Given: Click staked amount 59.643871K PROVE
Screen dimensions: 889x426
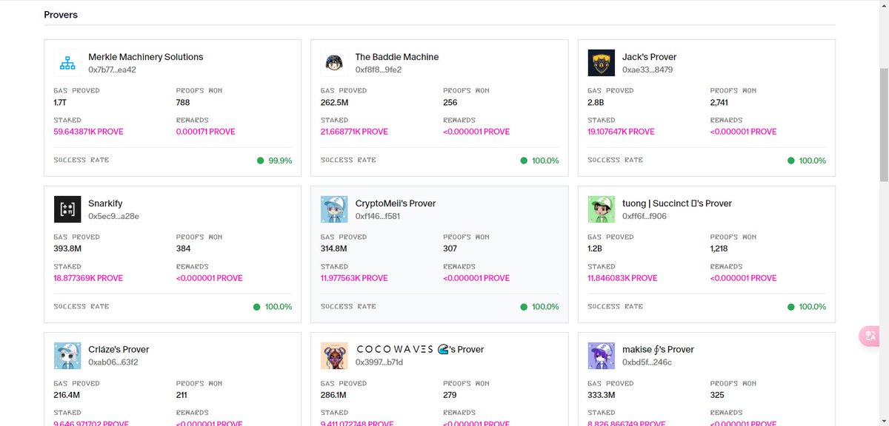Looking at the screenshot, I should pos(88,132).
